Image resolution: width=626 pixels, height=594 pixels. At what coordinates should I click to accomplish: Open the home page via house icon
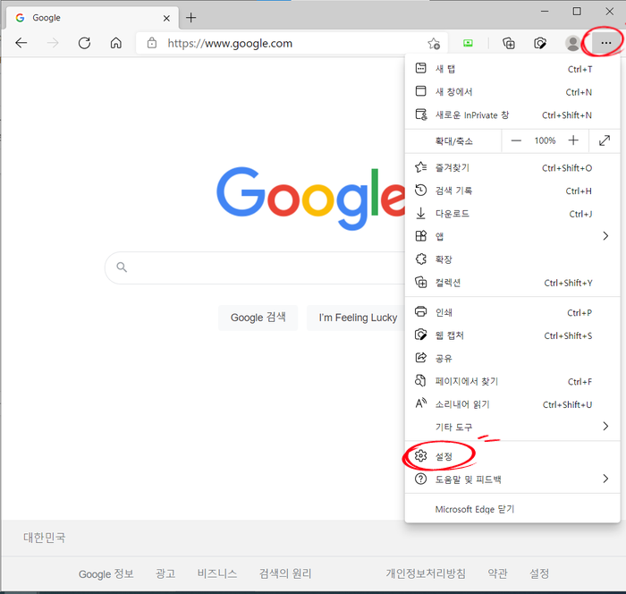[x=115, y=43]
